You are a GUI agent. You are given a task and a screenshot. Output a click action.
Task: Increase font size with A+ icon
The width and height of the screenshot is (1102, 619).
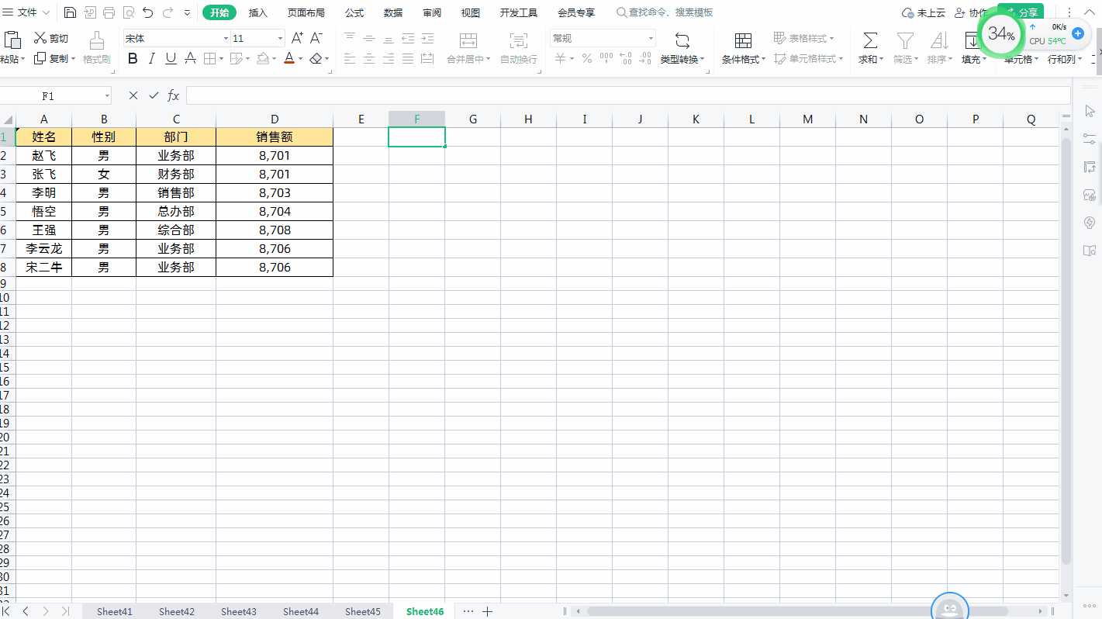point(297,38)
